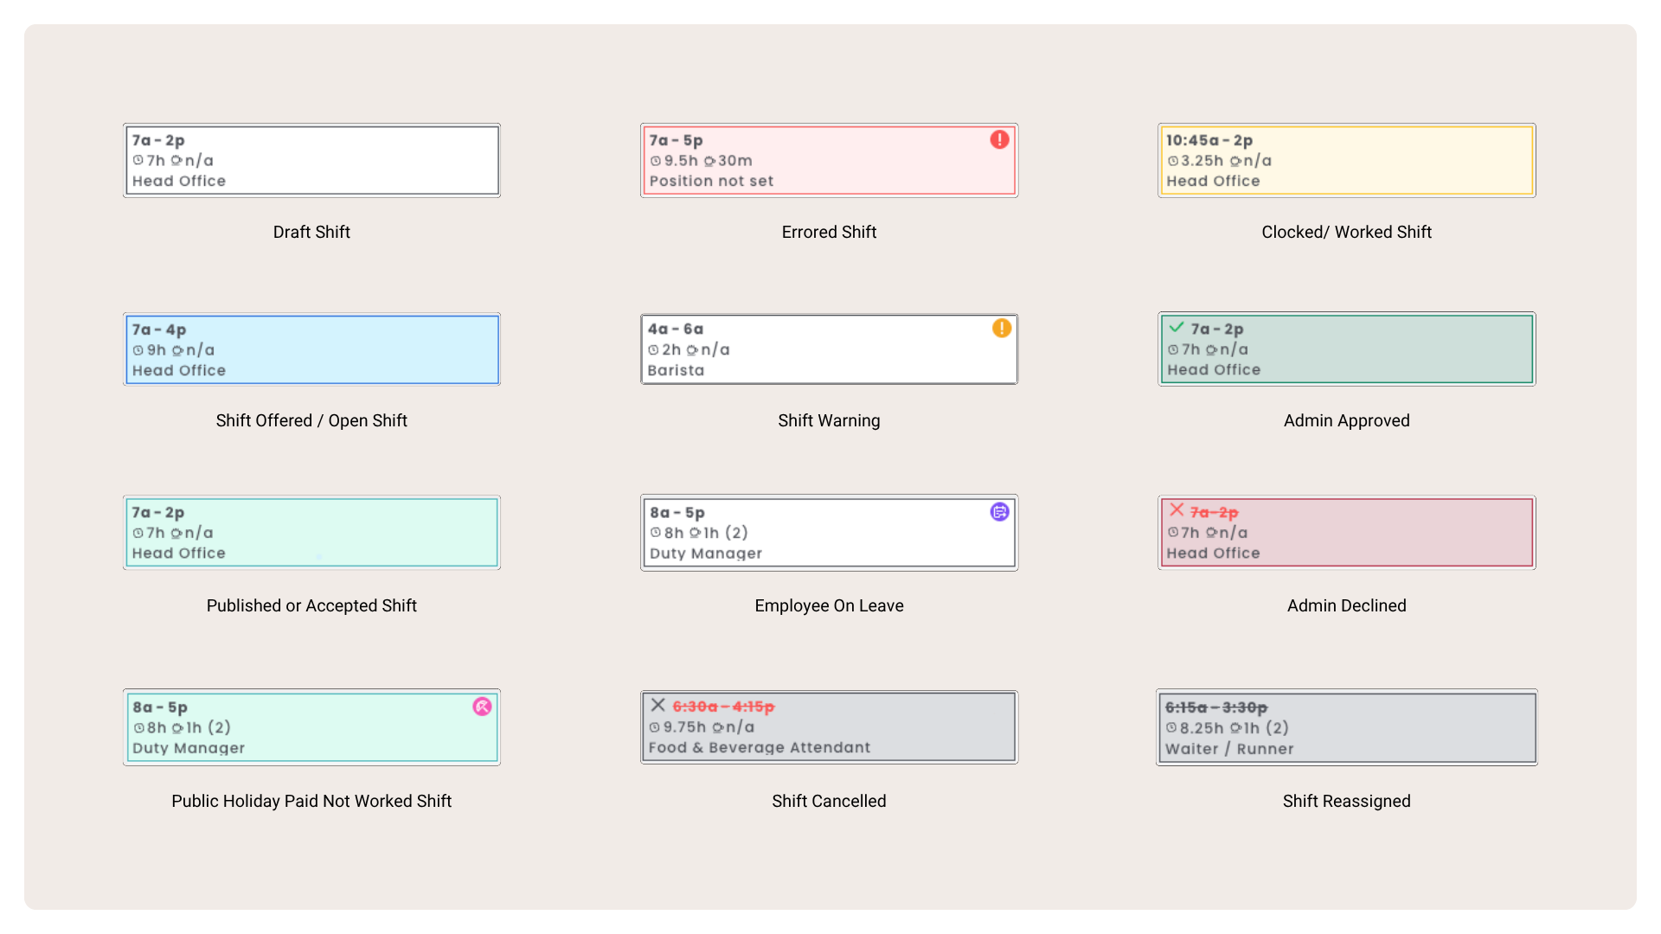Click the Position not set text
1661x934 pixels.
tap(711, 181)
